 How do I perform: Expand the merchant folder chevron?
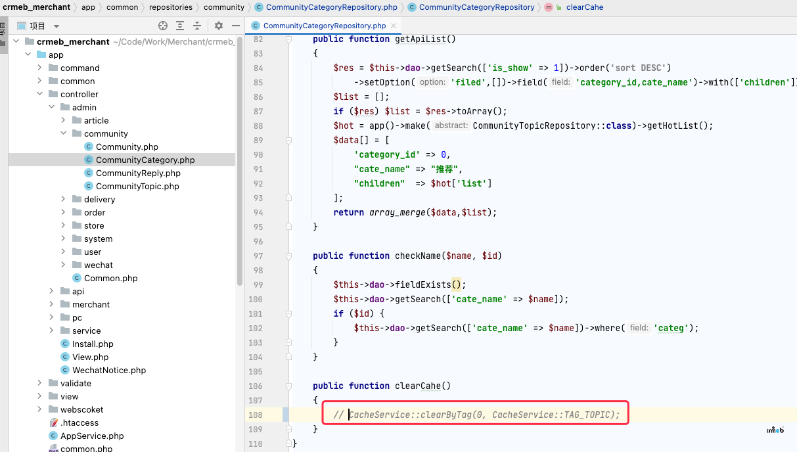click(51, 304)
